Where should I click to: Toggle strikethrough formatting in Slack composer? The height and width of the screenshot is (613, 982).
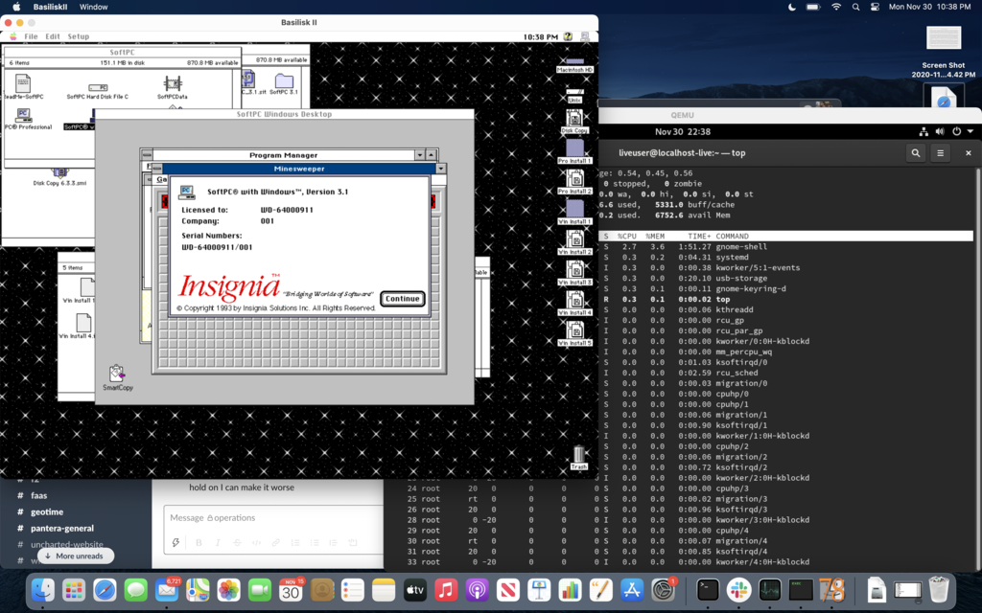click(237, 542)
